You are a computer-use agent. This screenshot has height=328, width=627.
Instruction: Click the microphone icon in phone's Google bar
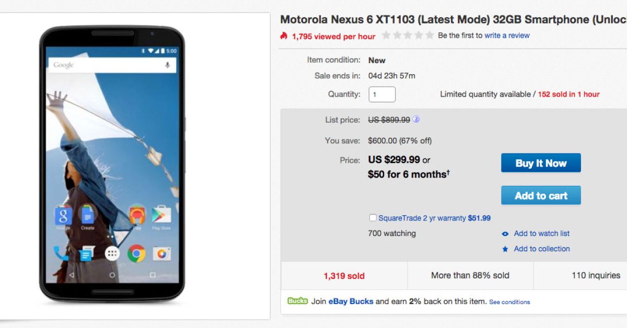pyautogui.click(x=168, y=65)
